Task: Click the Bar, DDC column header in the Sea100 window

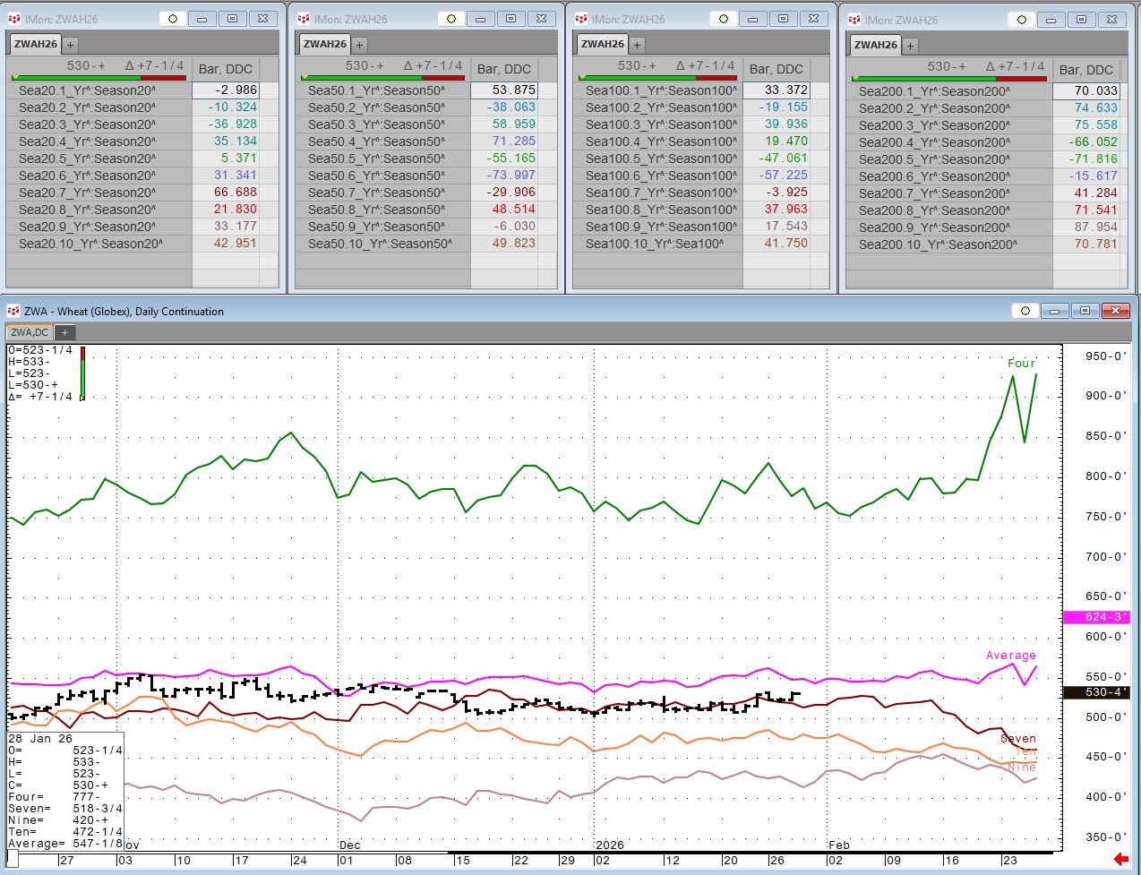Action: pyautogui.click(x=776, y=69)
